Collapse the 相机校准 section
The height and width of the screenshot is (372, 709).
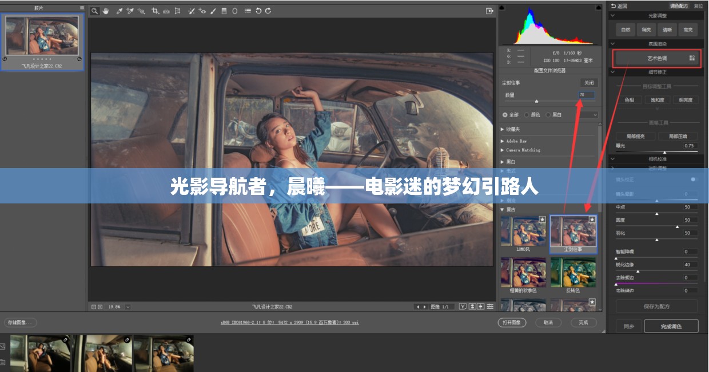[613, 159]
